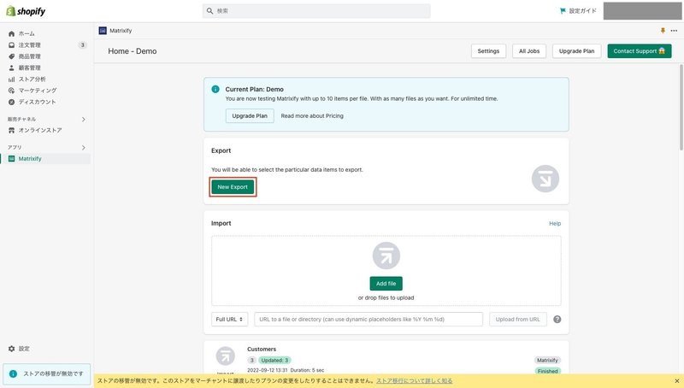
Task: Click Upload from URL
Action: click(518, 319)
